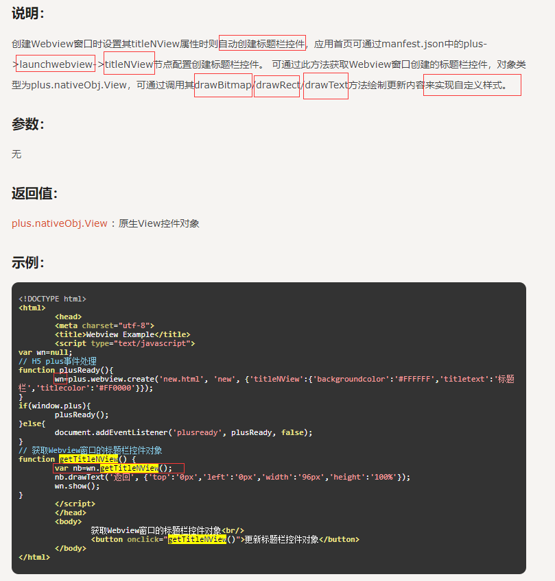Click the document.addEventListener code line
Screen dimensions: 555x581
coord(184,432)
